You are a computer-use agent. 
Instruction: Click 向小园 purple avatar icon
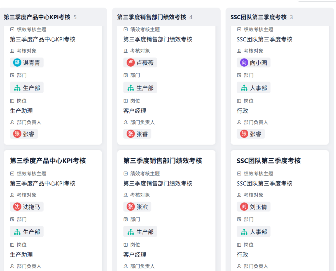click(244, 63)
